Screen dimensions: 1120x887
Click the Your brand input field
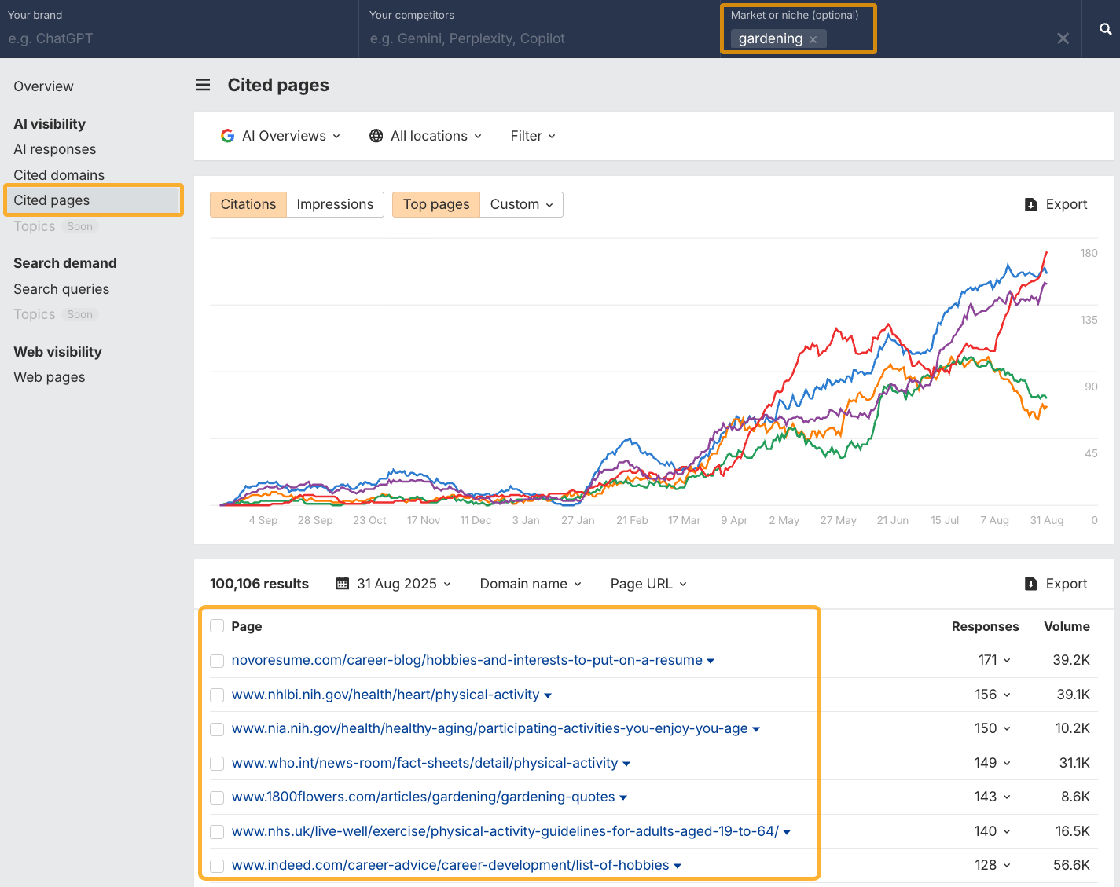(x=118, y=38)
